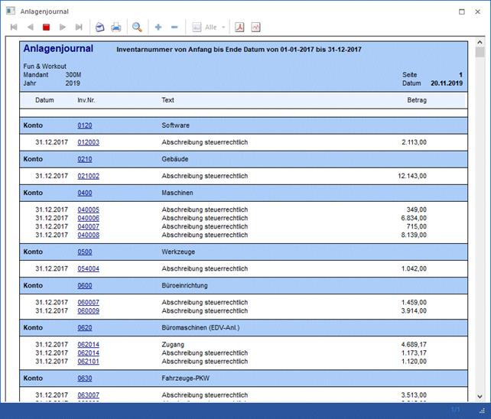Click the printer icon to print
The width and height of the screenshot is (491, 419).
coord(116,28)
